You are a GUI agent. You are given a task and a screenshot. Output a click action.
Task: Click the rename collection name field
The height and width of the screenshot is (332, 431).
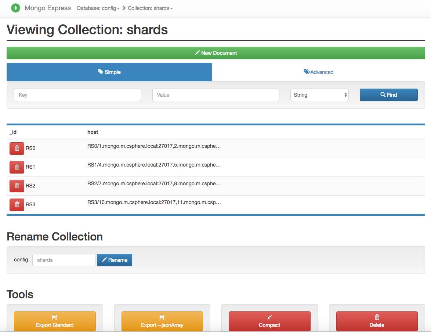click(63, 260)
